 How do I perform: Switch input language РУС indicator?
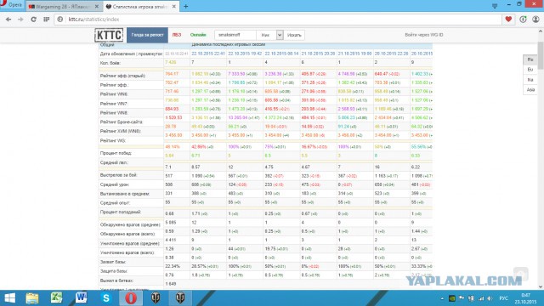click(504, 298)
